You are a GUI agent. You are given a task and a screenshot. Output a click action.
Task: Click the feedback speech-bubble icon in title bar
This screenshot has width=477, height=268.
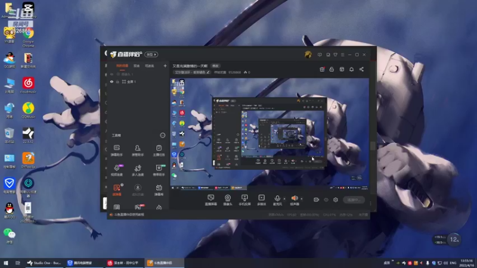click(320, 55)
